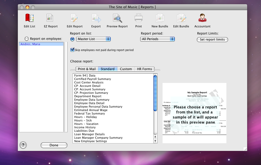The image size is (261, 165).
Task: Uncheck Skip employees not paid checkbox
Action: coord(72,50)
